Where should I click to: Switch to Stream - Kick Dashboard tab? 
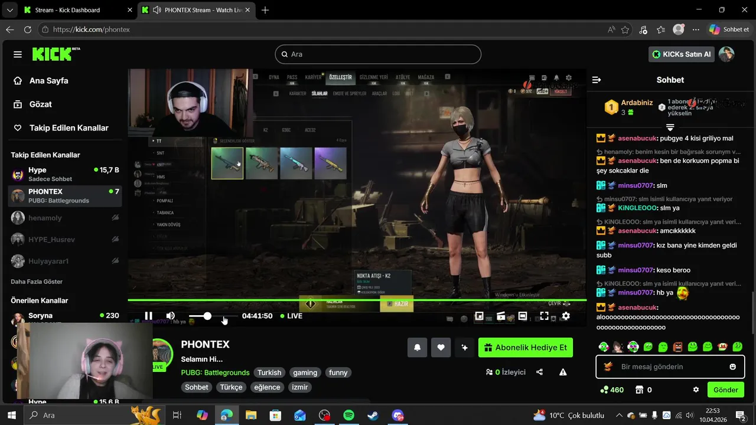pyautogui.click(x=77, y=10)
